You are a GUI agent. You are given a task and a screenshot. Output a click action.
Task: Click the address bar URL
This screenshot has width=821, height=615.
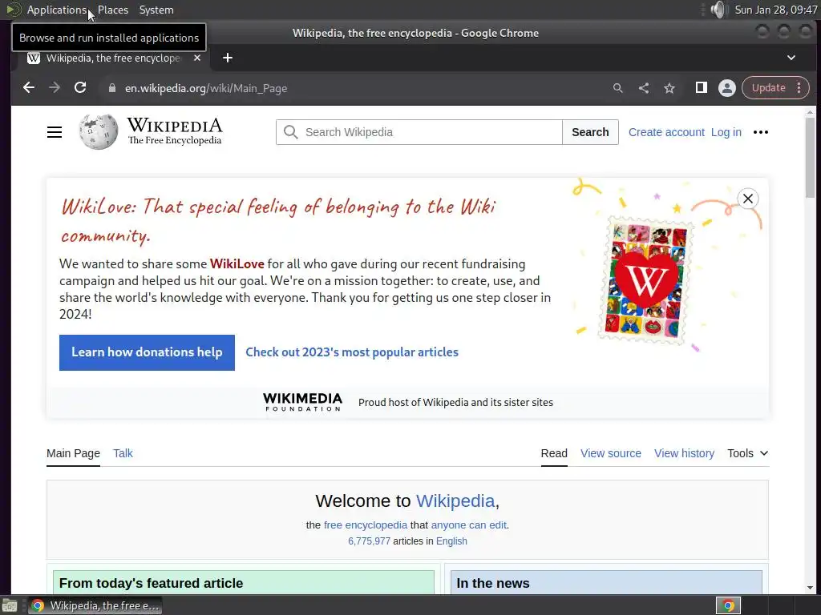(206, 88)
